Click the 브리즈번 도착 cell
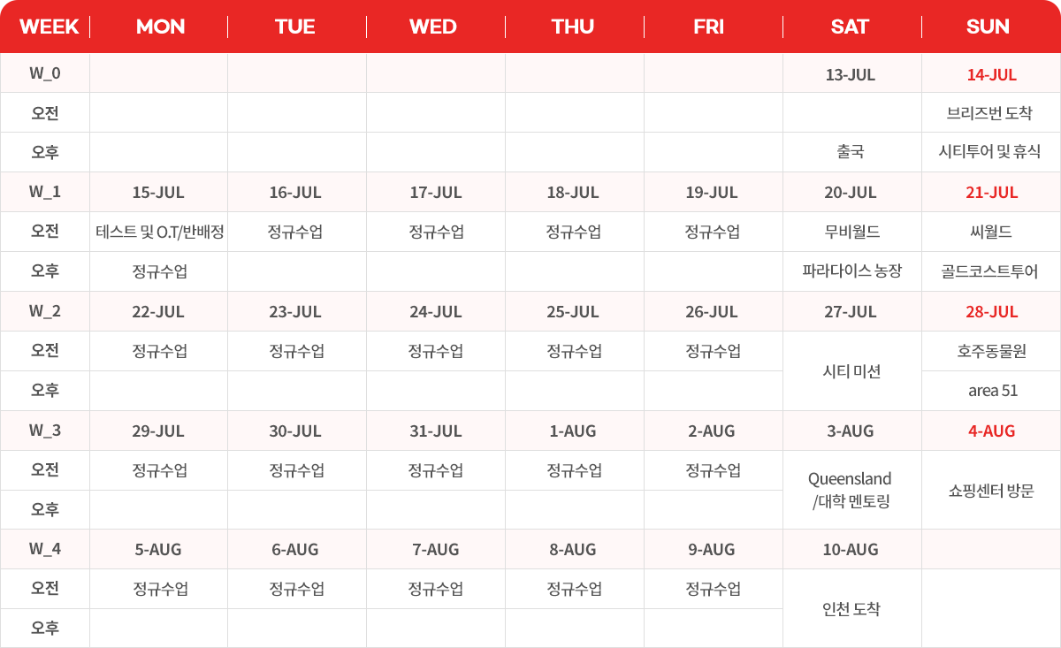The width and height of the screenshot is (1061, 648). coord(989,113)
